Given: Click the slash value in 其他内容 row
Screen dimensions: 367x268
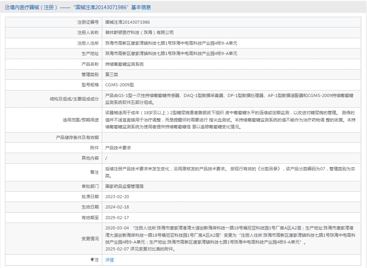Looking at the screenshot, I should [x=106, y=158].
